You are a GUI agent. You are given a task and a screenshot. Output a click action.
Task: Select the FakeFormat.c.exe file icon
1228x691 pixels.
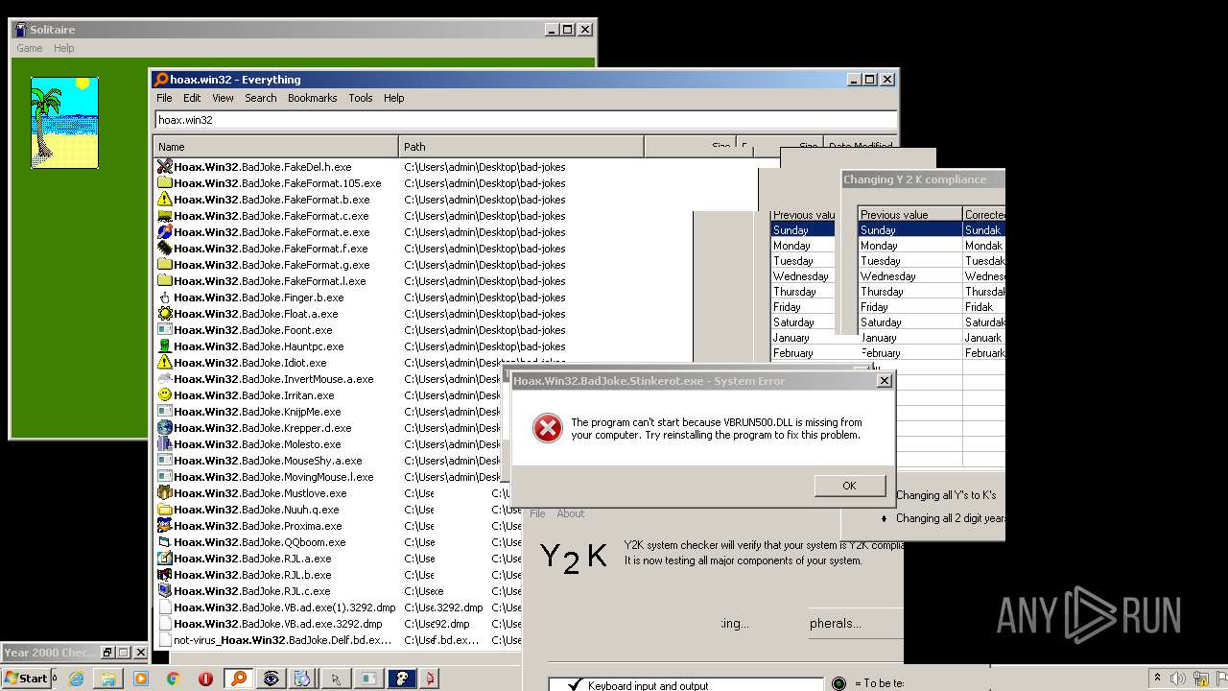165,216
